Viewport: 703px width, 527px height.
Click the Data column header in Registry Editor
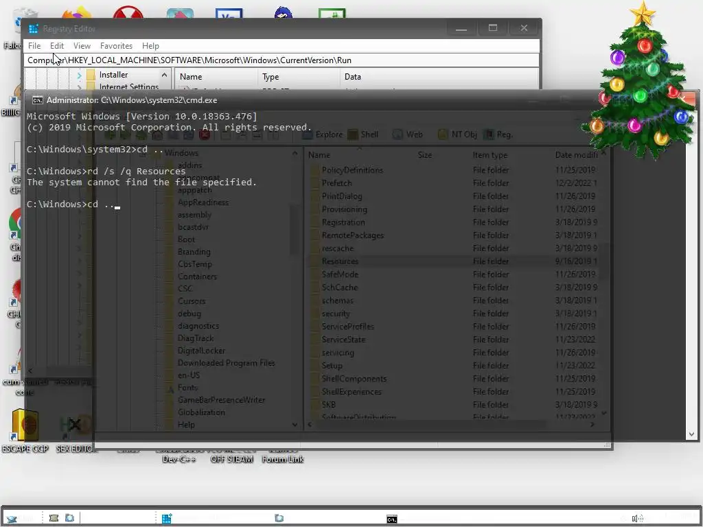[x=353, y=77]
